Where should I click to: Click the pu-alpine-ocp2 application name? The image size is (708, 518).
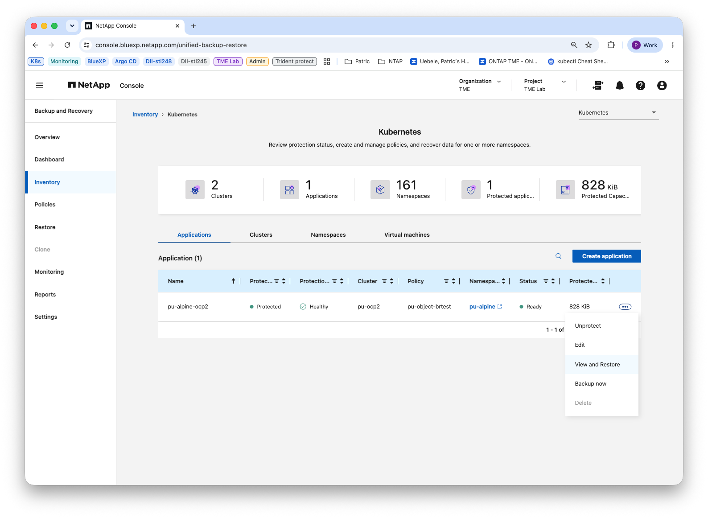pyautogui.click(x=188, y=307)
